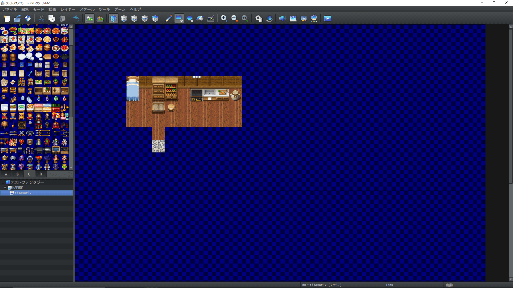Screen dimensions: 513x288
Task: Select the Layer 2 button
Action: pos(134,18)
